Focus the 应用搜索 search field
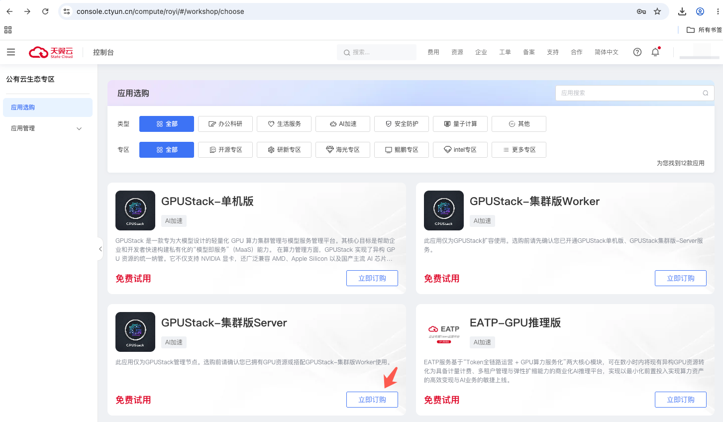Screen dimensions: 723x422 (634, 93)
